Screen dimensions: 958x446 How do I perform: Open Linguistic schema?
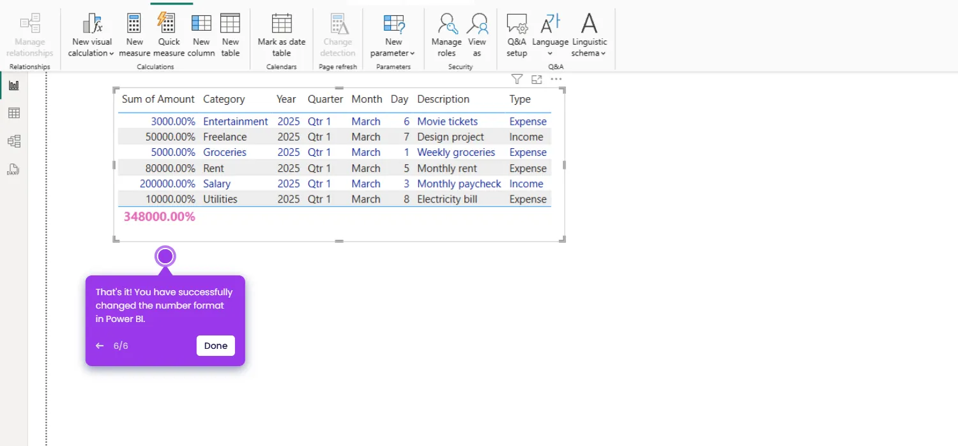[589, 36]
